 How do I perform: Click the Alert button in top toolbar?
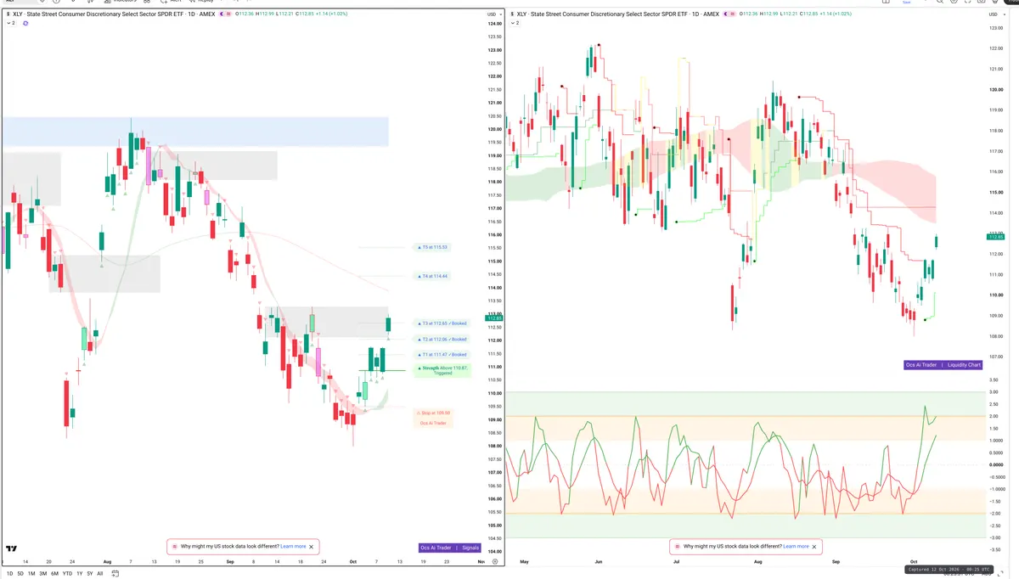click(x=172, y=3)
